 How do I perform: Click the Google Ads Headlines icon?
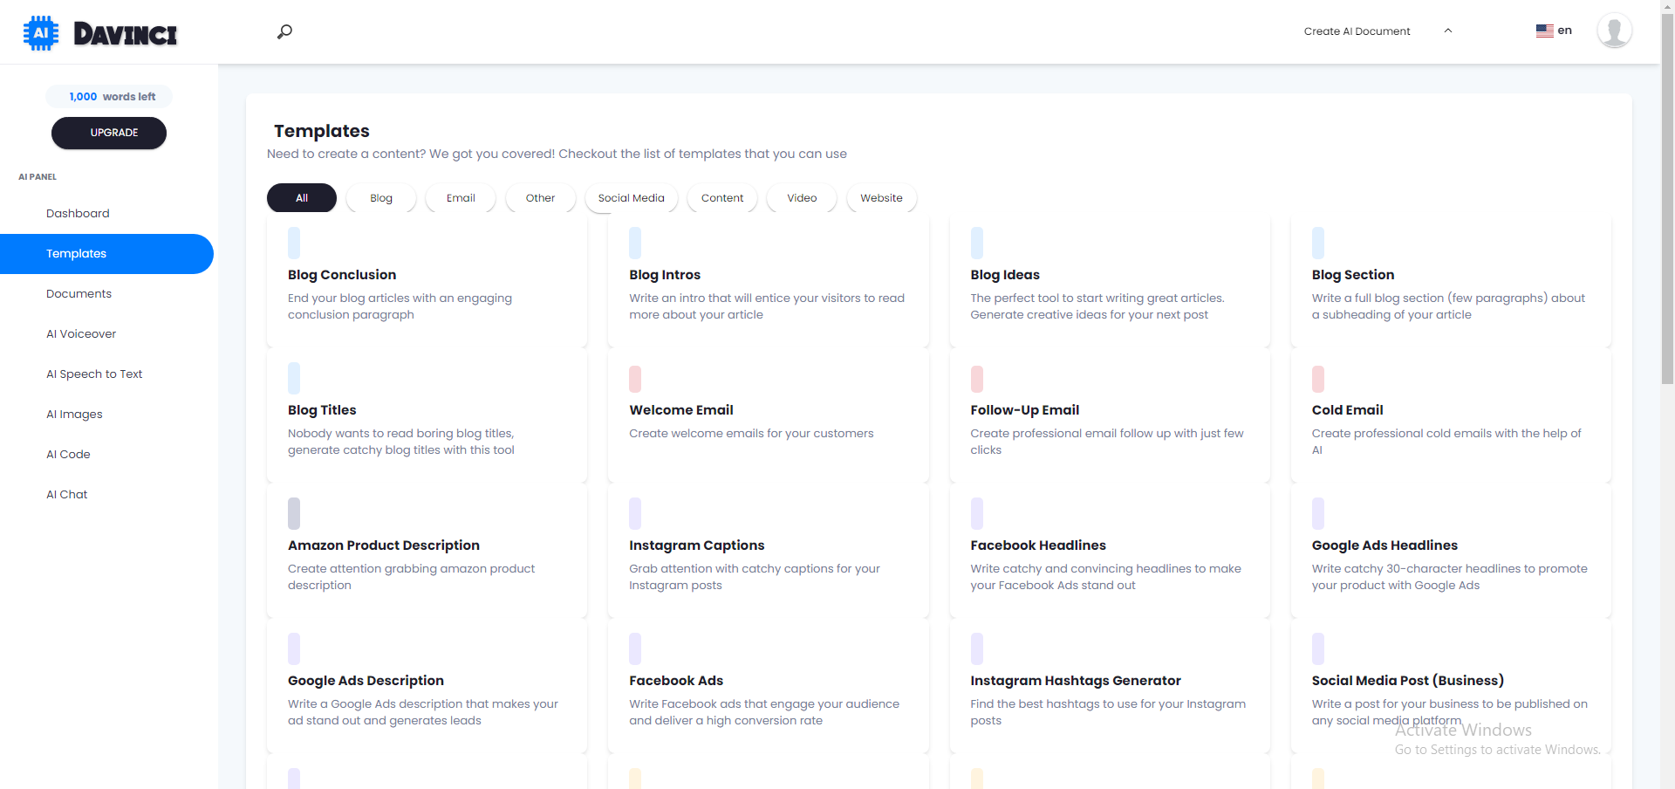pyautogui.click(x=1318, y=513)
